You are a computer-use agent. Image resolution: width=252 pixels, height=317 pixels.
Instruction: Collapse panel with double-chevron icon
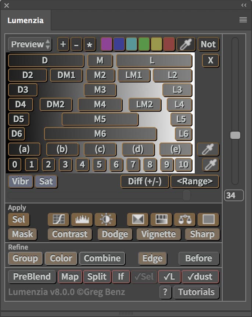[x=244, y=5]
